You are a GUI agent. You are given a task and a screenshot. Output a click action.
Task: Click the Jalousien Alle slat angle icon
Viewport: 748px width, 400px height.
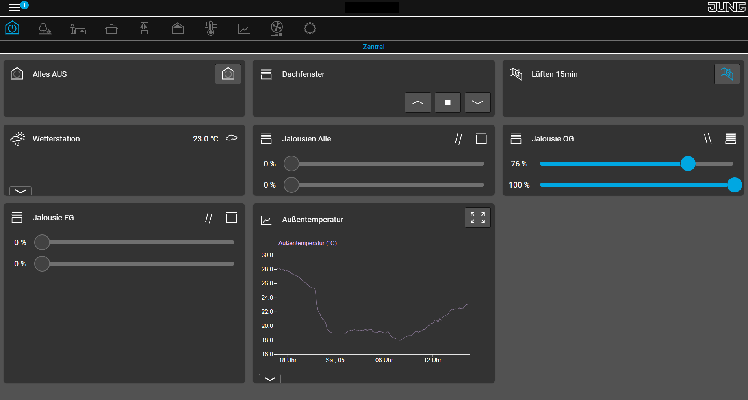(458, 139)
